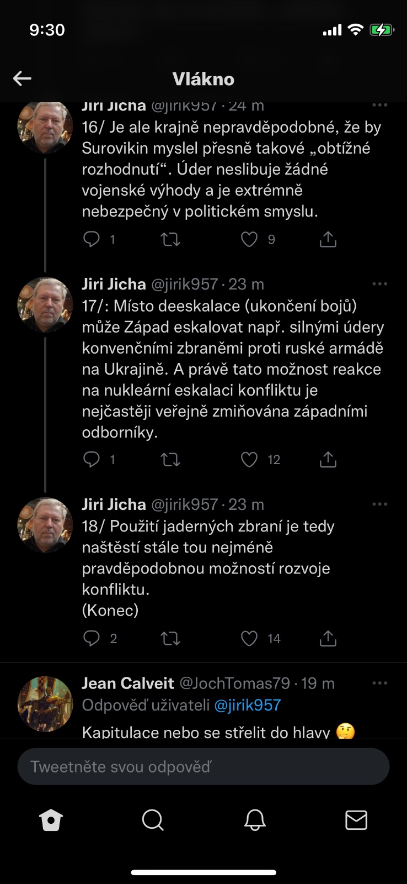Viewport: 407px width, 884px height.
Task: Open the Search tab
Action: [x=153, y=820]
